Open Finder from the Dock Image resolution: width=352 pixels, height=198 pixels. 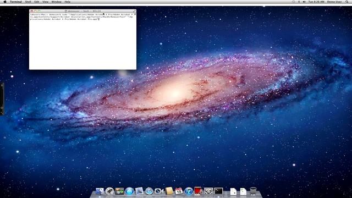(100, 191)
